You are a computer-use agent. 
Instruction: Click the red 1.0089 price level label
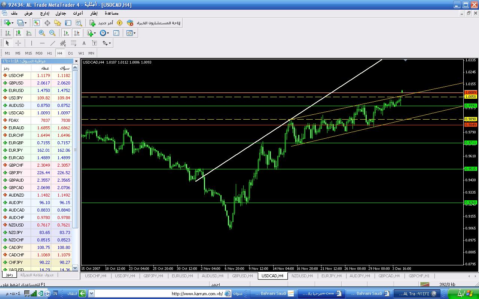[470, 92]
